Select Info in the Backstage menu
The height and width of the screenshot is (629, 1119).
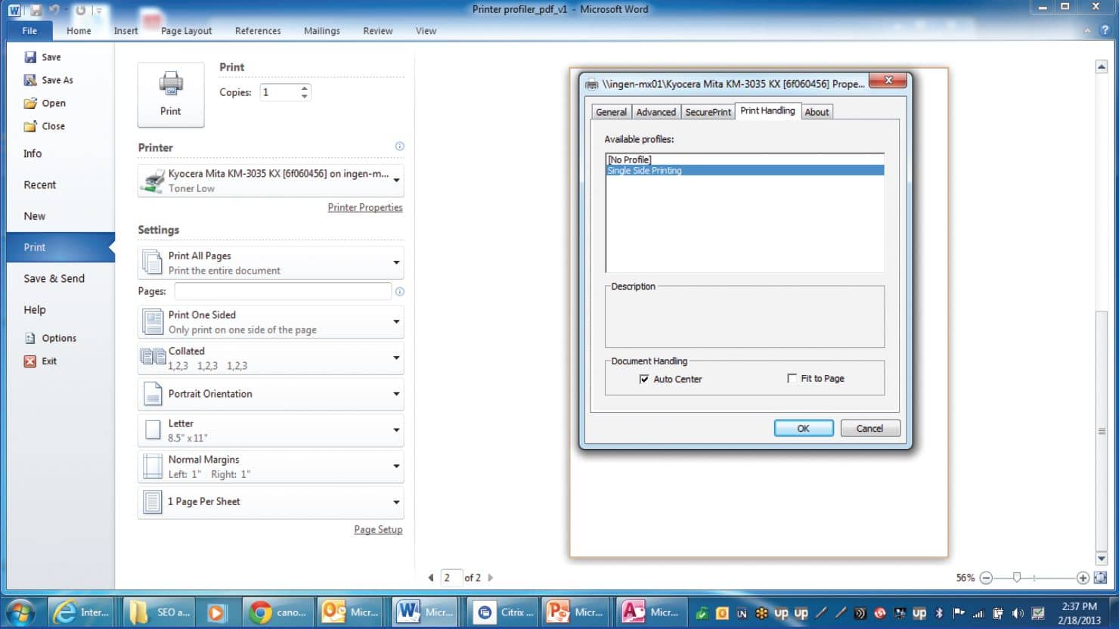click(33, 153)
